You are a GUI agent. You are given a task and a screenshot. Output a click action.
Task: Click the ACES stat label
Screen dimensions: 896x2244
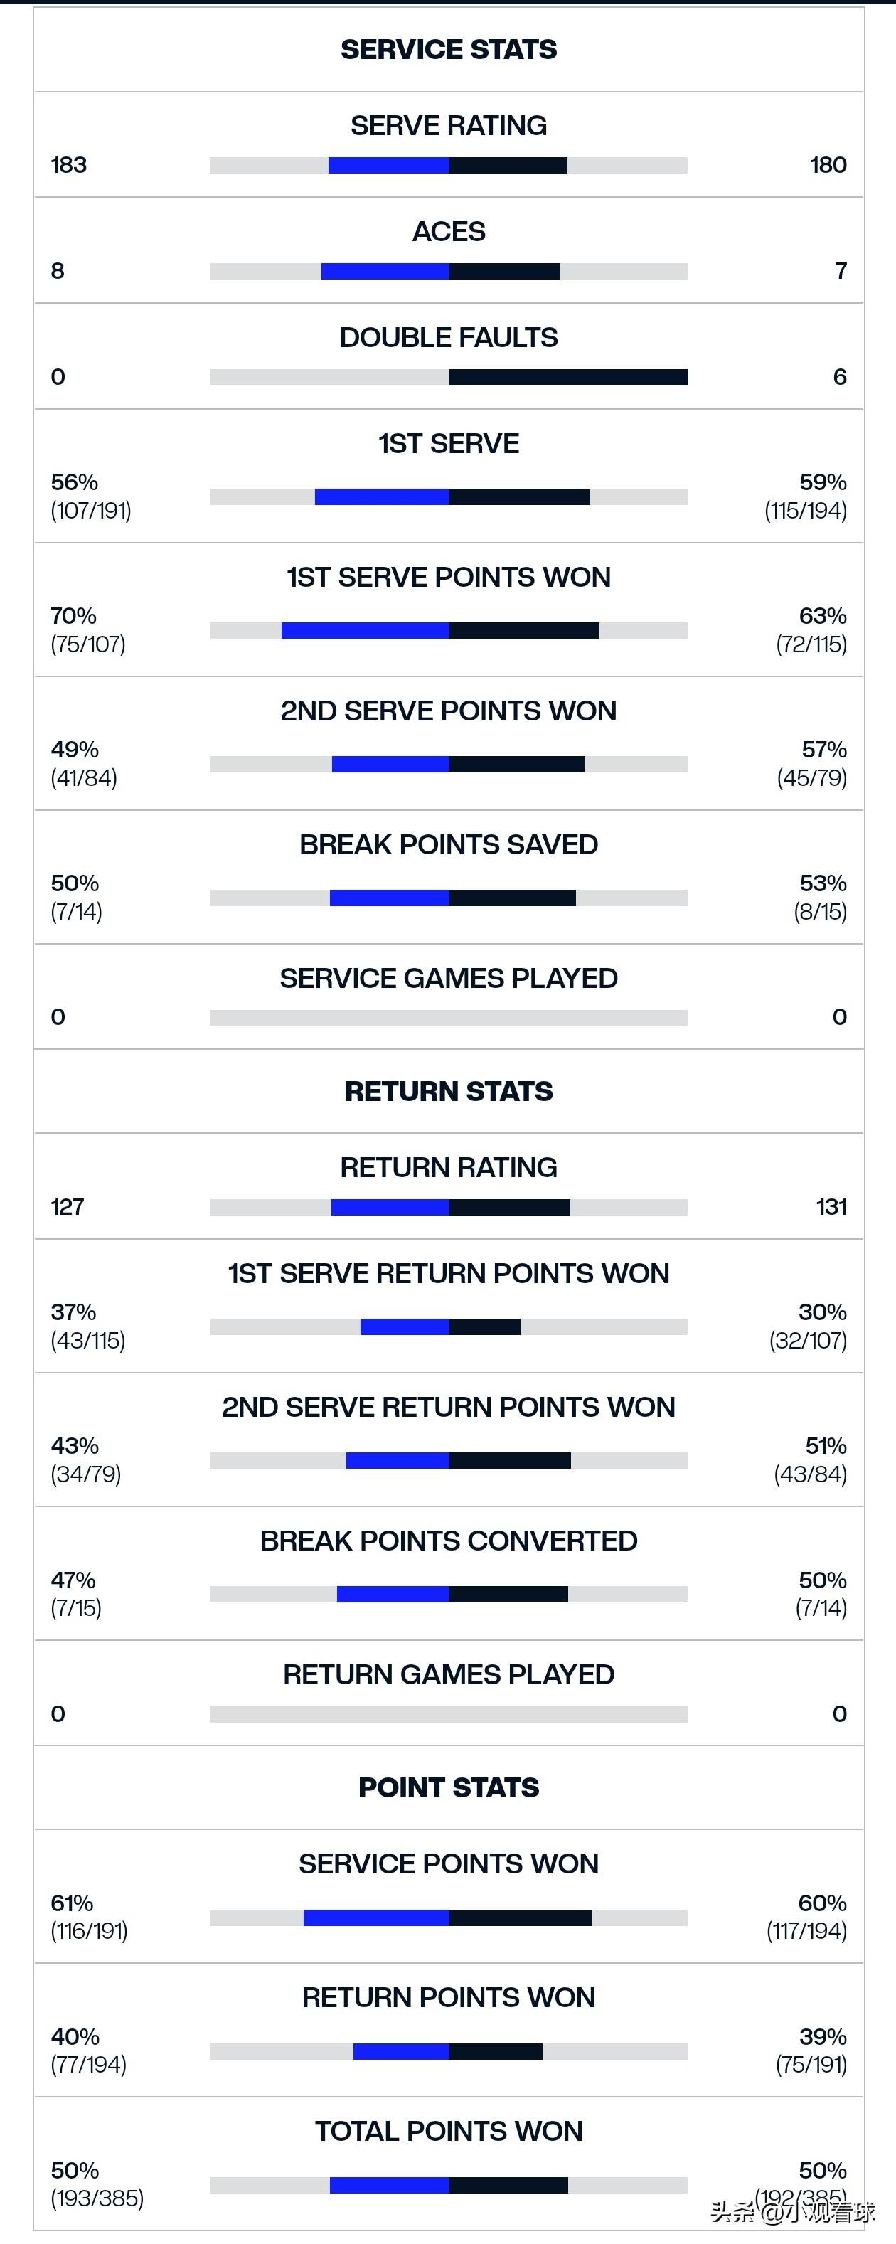pos(449,232)
